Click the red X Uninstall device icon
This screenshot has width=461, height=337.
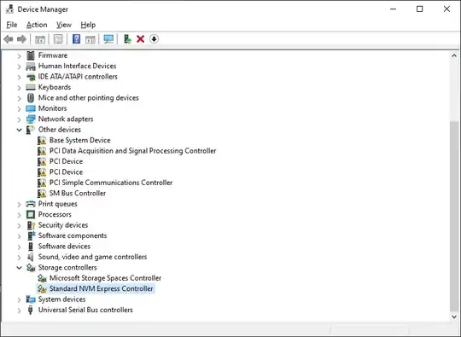pyautogui.click(x=141, y=38)
